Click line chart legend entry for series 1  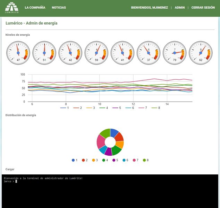pyautogui.click(x=65, y=108)
